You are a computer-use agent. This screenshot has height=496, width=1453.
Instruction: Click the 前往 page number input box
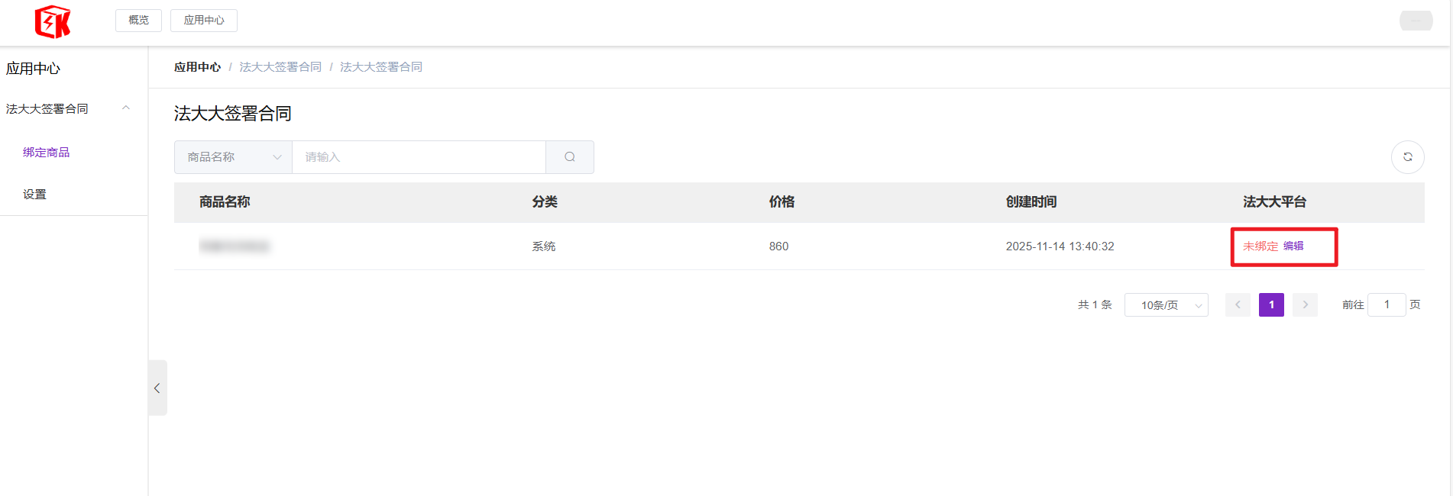click(1387, 304)
